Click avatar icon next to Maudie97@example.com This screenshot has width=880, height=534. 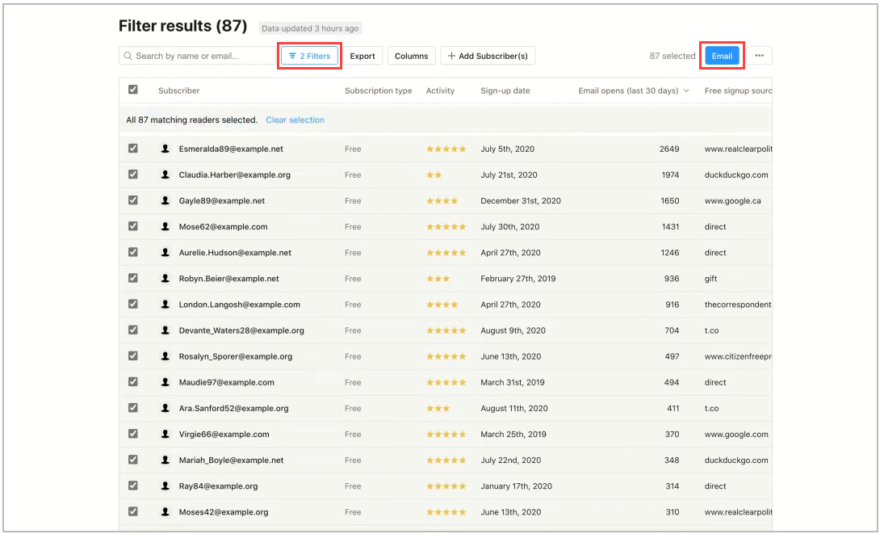coord(166,382)
